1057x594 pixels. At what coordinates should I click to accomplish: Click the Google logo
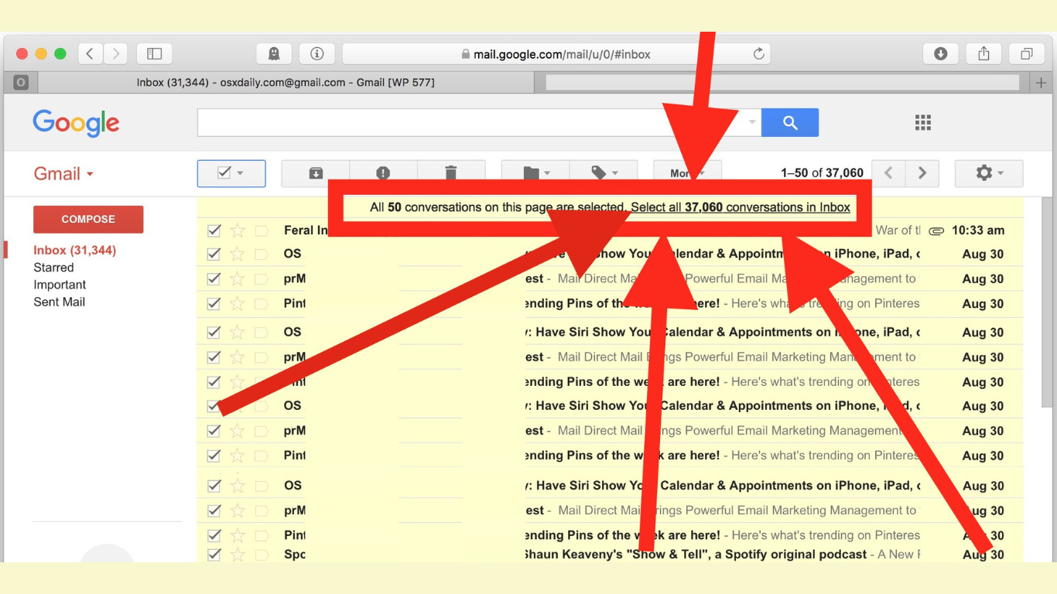[76, 123]
